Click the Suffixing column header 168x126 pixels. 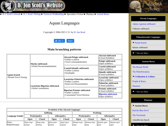[x=48, y=113]
